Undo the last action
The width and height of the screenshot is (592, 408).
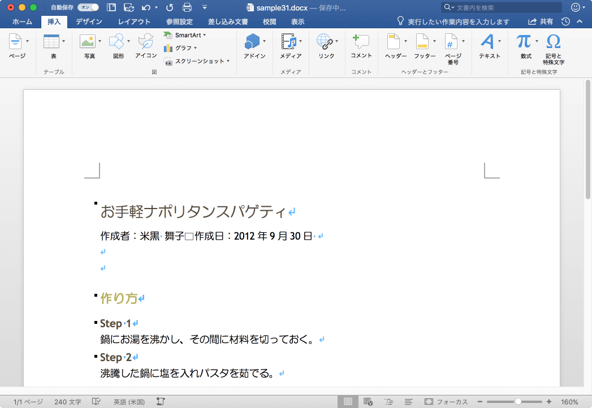(x=146, y=7)
